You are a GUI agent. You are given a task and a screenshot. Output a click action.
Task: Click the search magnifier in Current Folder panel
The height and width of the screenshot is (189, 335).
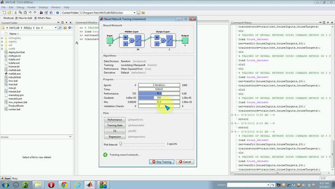click(x=60, y=28)
